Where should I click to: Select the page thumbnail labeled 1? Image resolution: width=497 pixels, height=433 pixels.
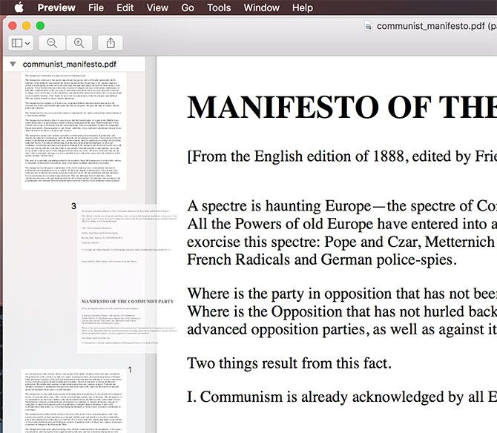pos(74,401)
